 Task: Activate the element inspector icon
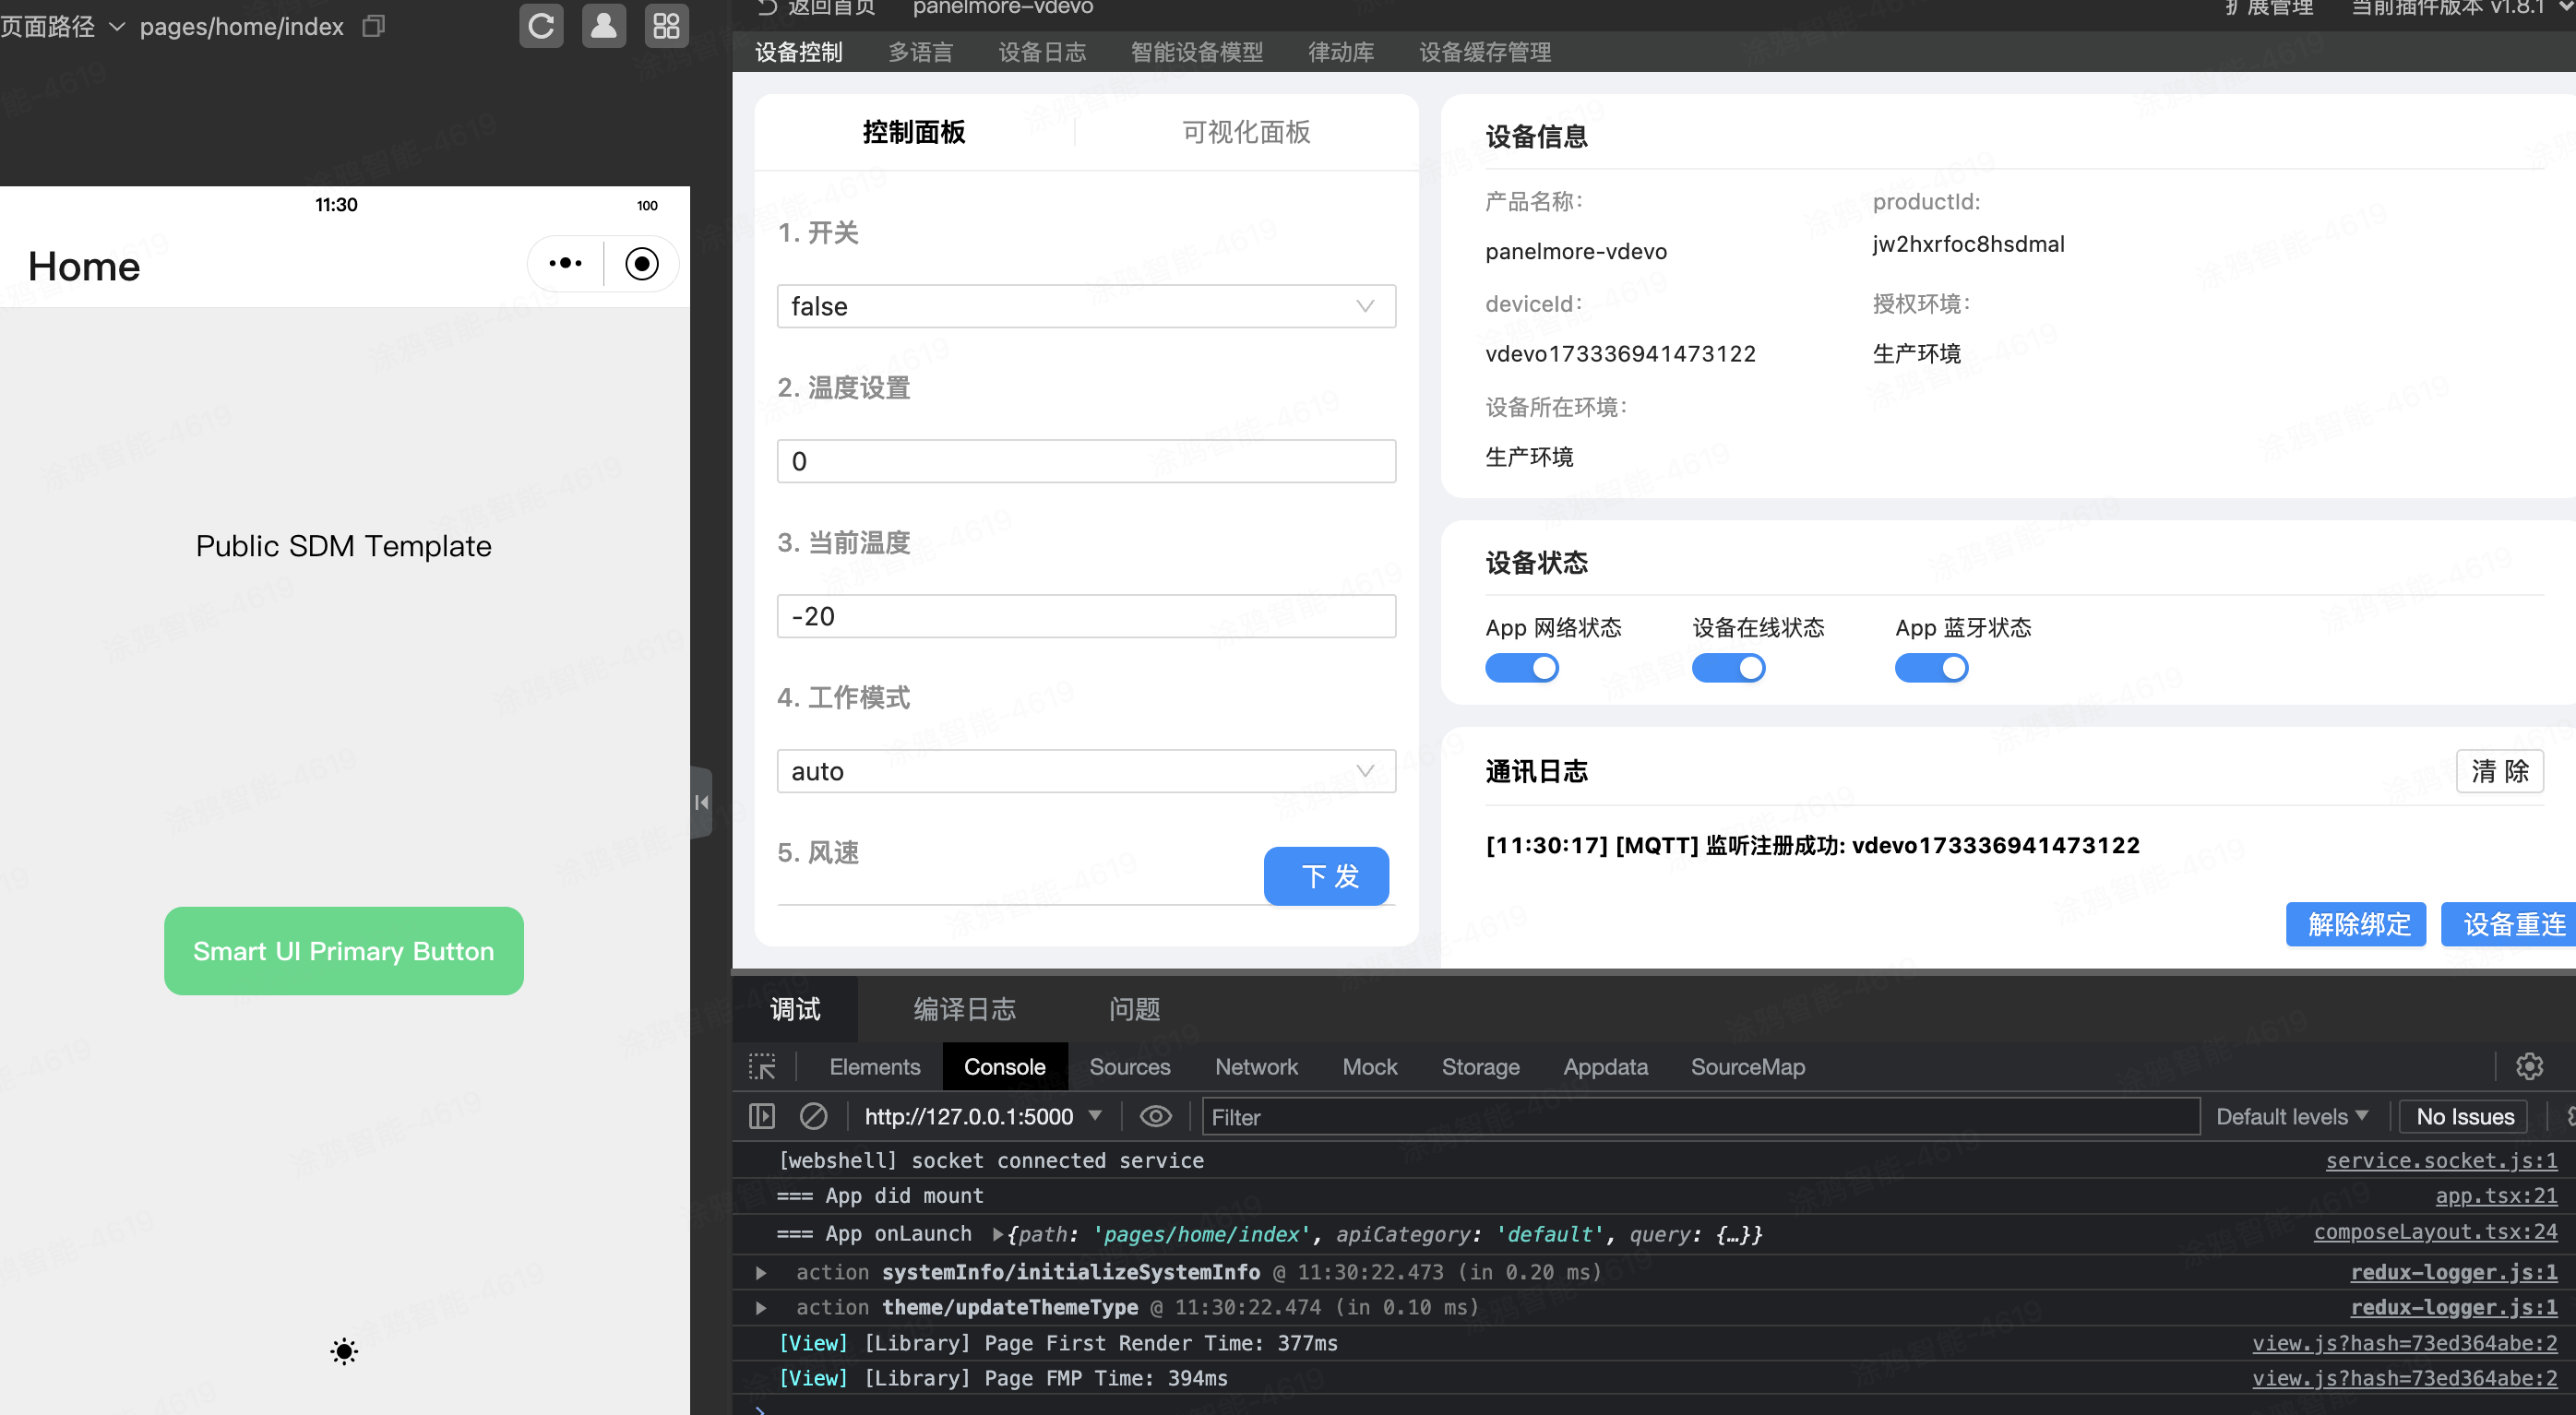tap(762, 1067)
